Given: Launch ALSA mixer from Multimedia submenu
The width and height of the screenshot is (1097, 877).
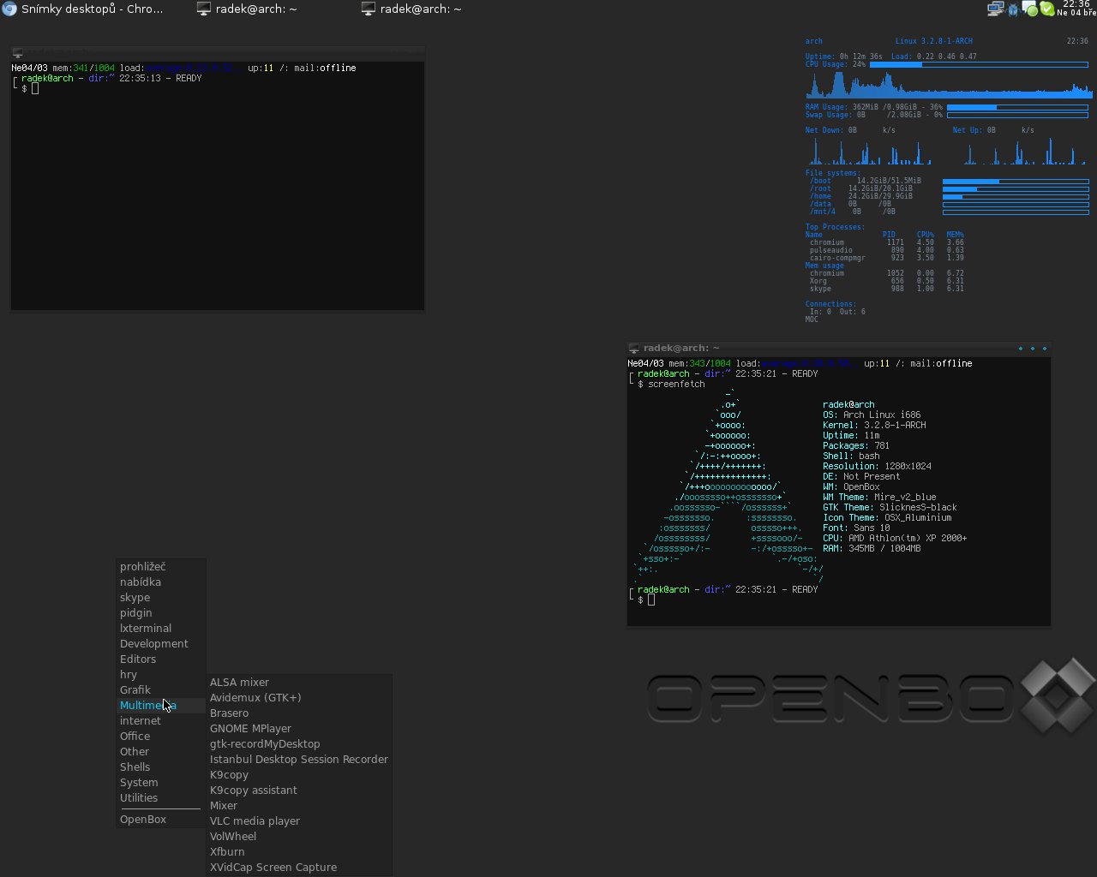Looking at the screenshot, I should (x=300, y=683).
